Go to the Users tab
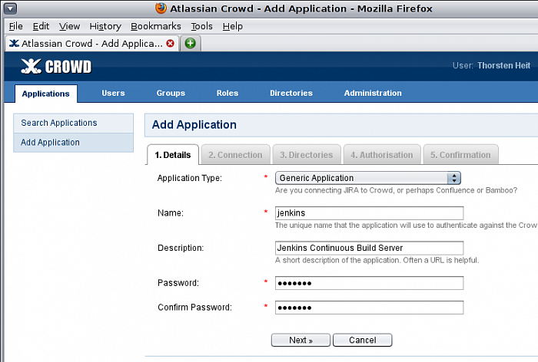This screenshot has height=362, width=538. pyautogui.click(x=113, y=93)
